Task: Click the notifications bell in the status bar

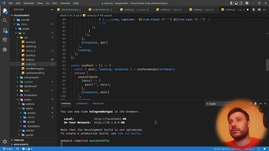Action: click(264, 149)
